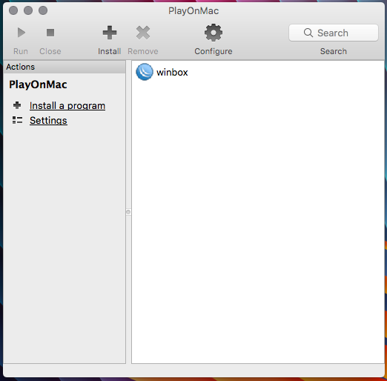Screen dimensions: 387x381
Task: Click the magnifying glass search icon
Action: pos(308,33)
